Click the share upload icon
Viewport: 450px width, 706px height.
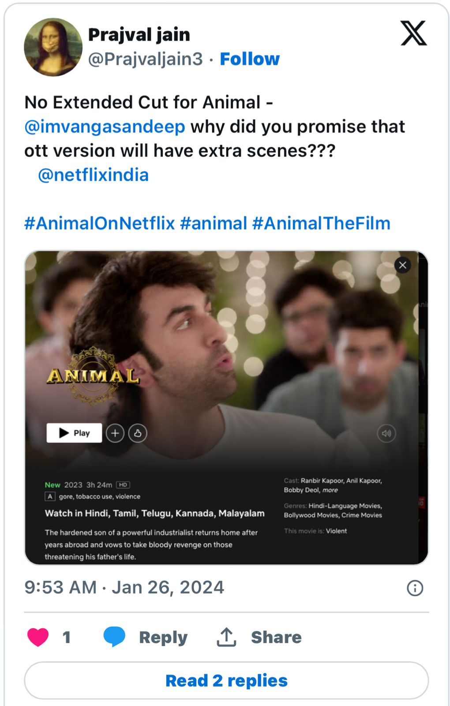click(226, 637)
